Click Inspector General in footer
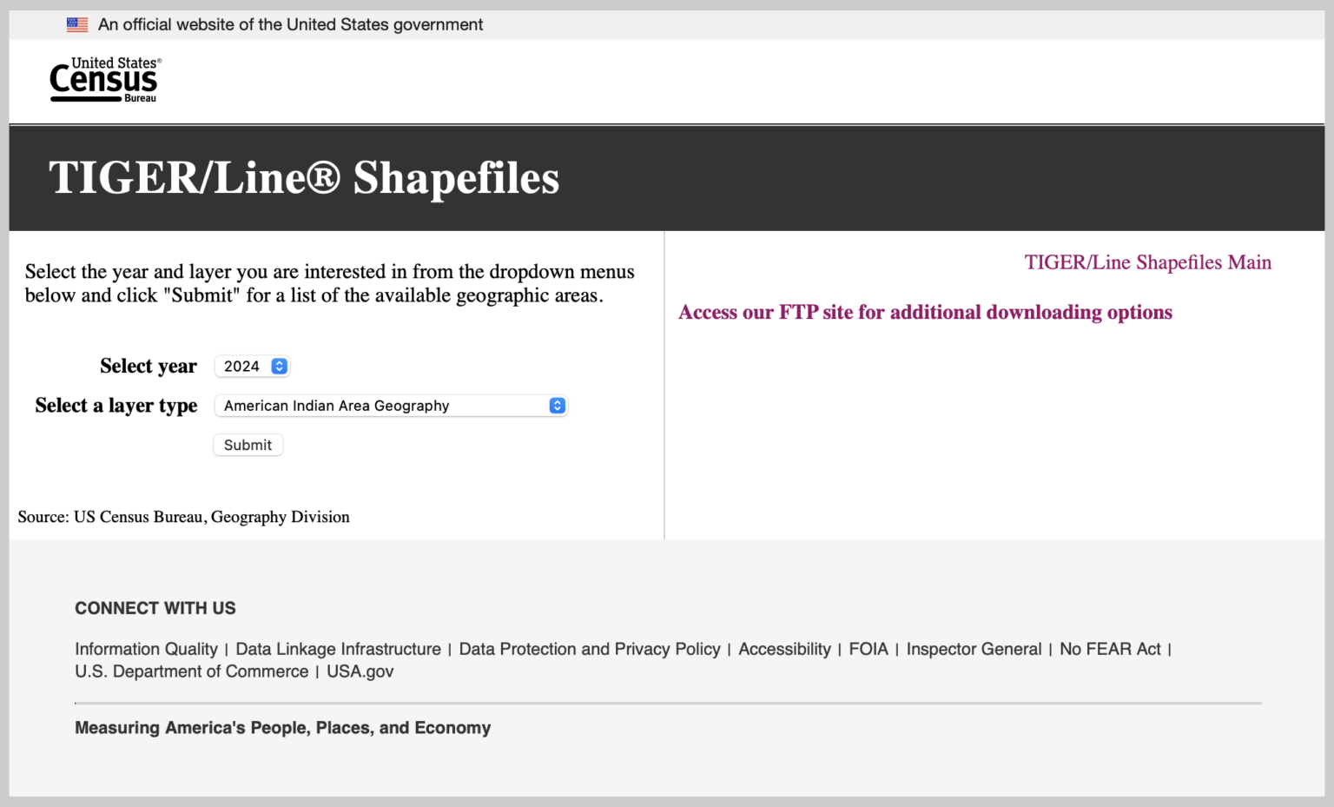Image resolution: width=1334 pixels, height=807 pixels. point(974,649)
